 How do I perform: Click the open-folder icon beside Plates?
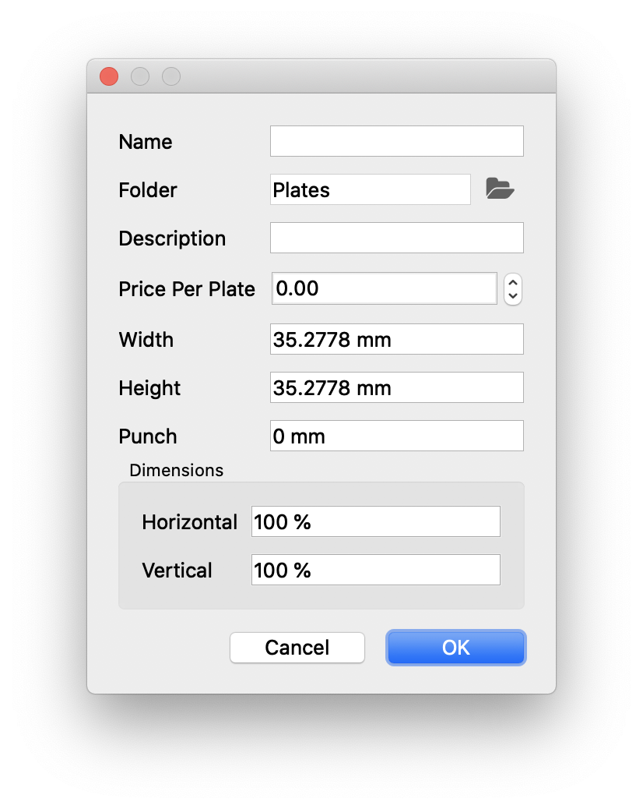pyautogui.click(x=500, y=189)
